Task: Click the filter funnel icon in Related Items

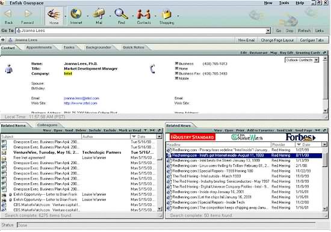Action: [145, 130]
